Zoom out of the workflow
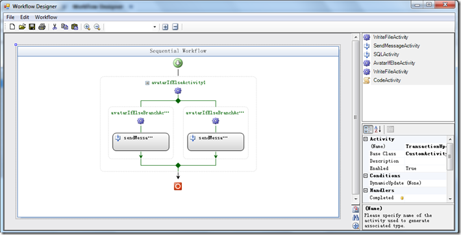 click(x=97, y=27)
